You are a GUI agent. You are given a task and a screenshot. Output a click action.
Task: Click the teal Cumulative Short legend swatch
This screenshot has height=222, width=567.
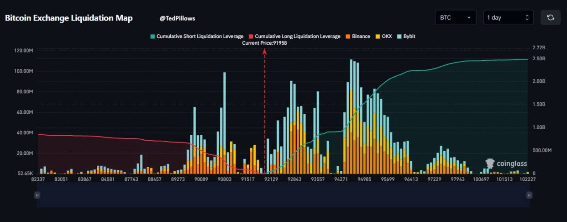(x=152, y=36)
